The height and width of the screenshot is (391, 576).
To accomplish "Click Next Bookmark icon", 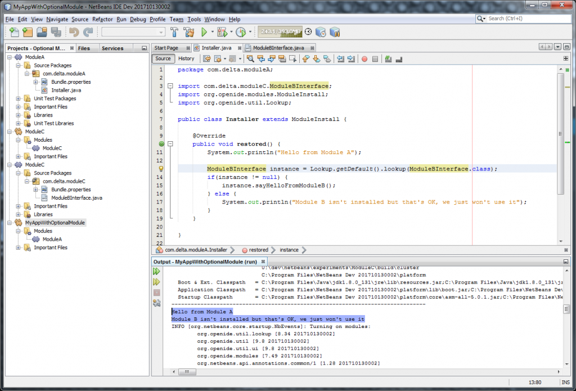I will 316,59.
